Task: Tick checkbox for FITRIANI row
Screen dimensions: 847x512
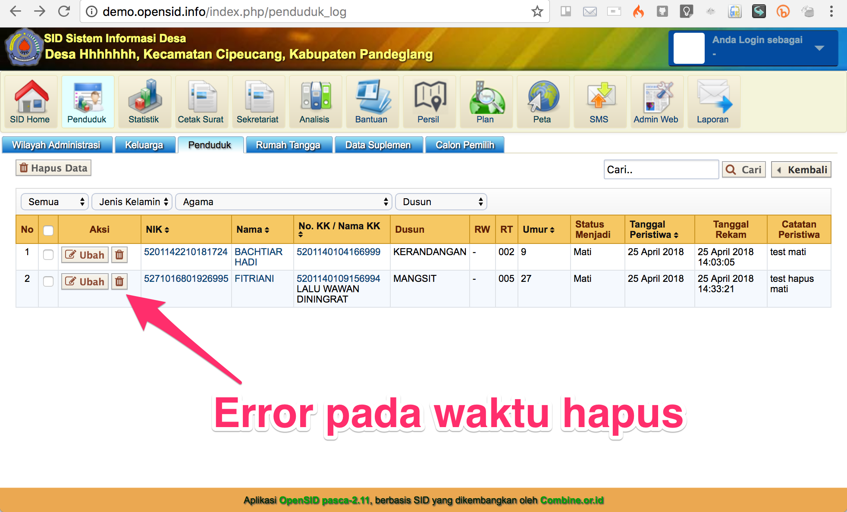Action: click(48, 281)
